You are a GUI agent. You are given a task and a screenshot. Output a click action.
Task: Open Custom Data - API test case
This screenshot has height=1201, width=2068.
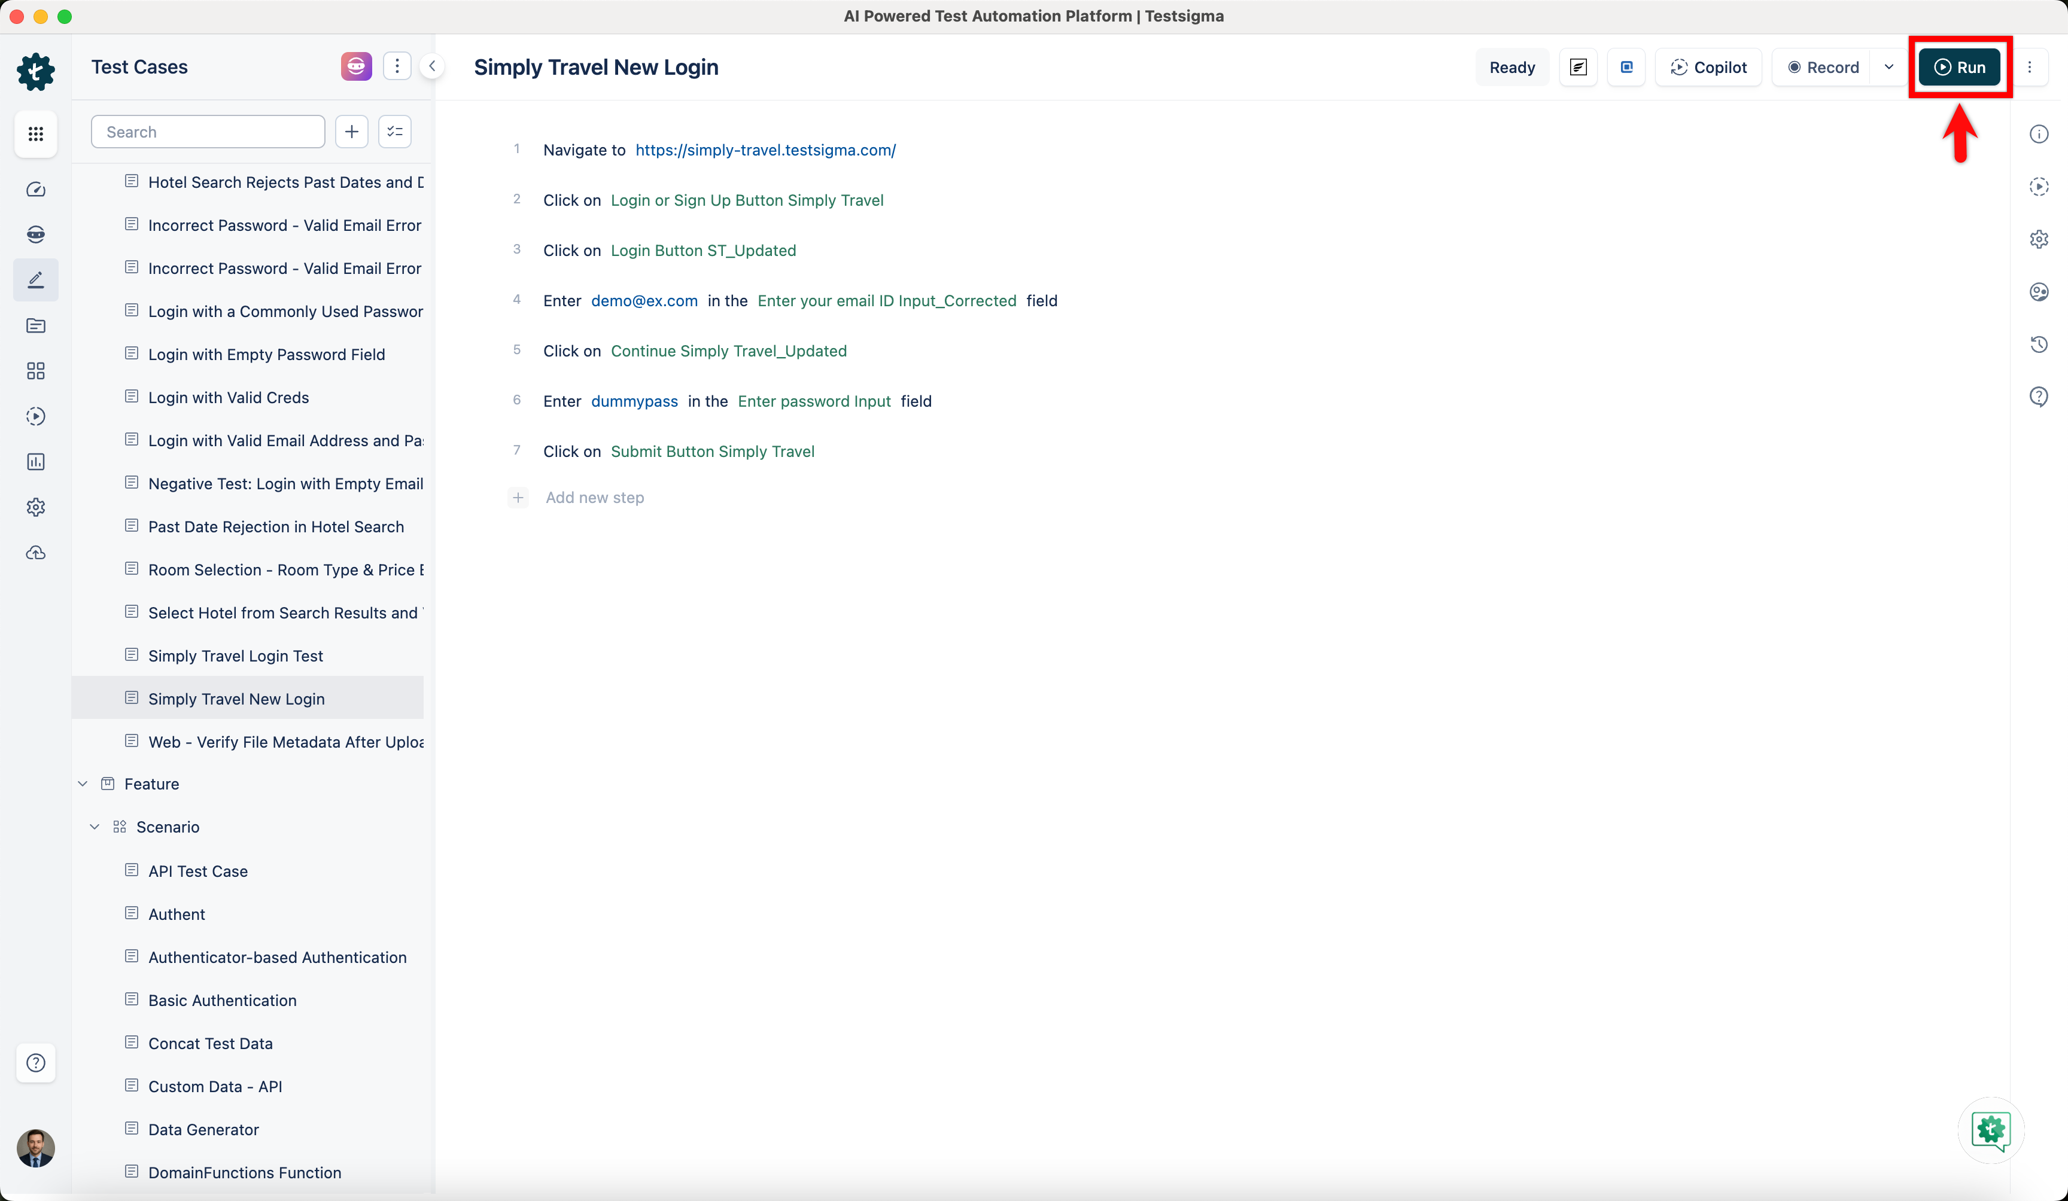(x=215, y=1086)
